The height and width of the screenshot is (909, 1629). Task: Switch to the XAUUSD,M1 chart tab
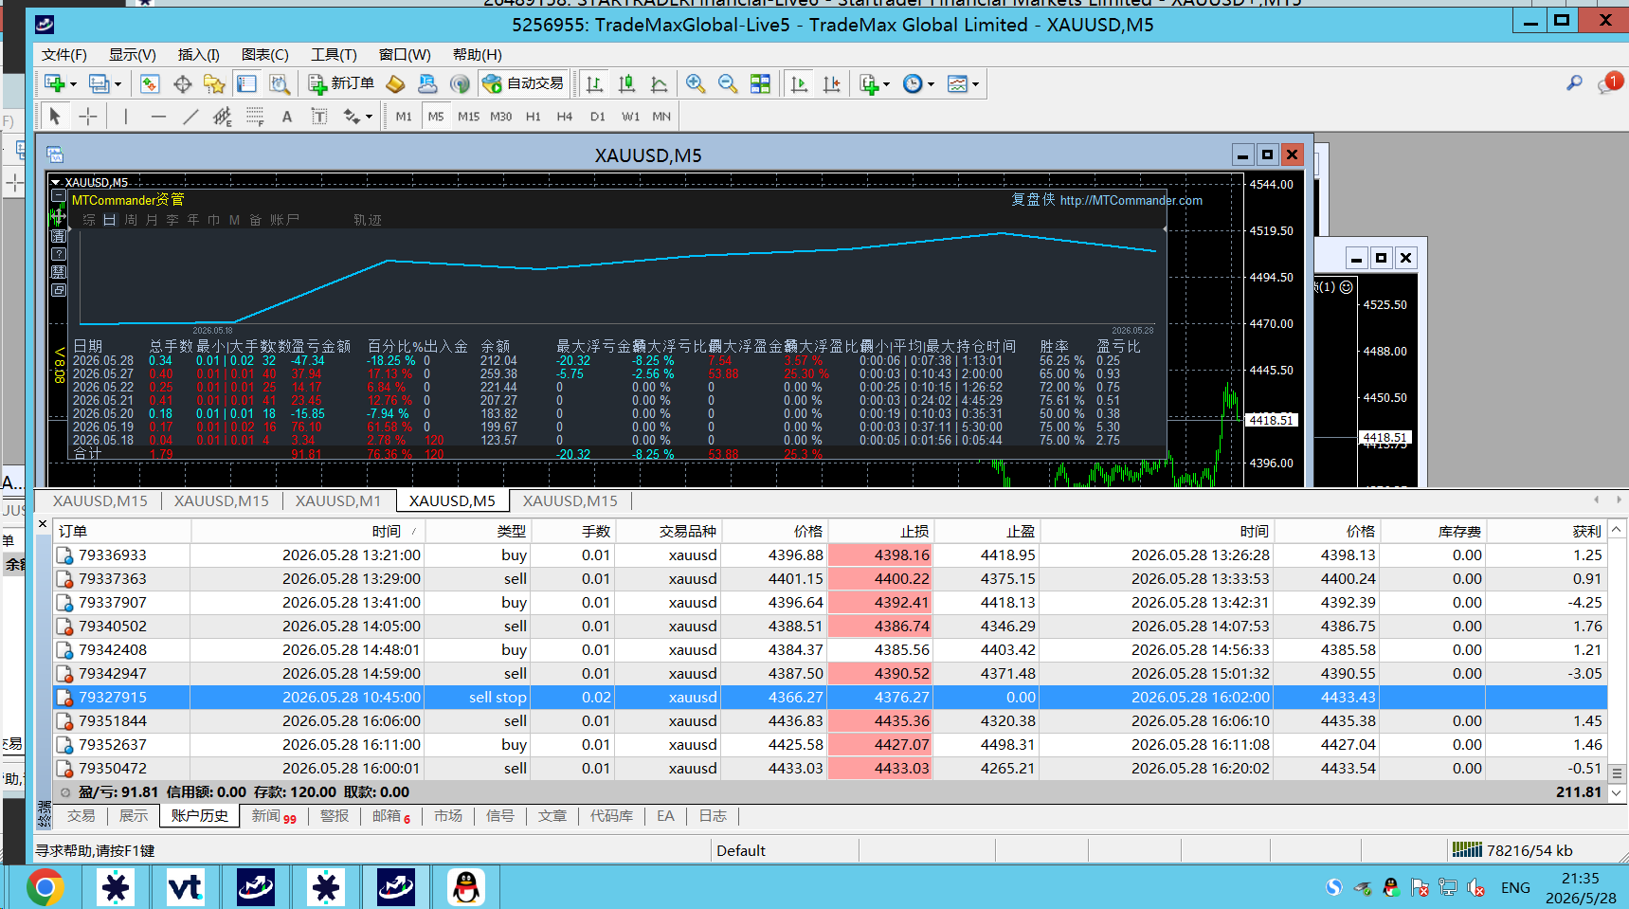tap(338, 500)
